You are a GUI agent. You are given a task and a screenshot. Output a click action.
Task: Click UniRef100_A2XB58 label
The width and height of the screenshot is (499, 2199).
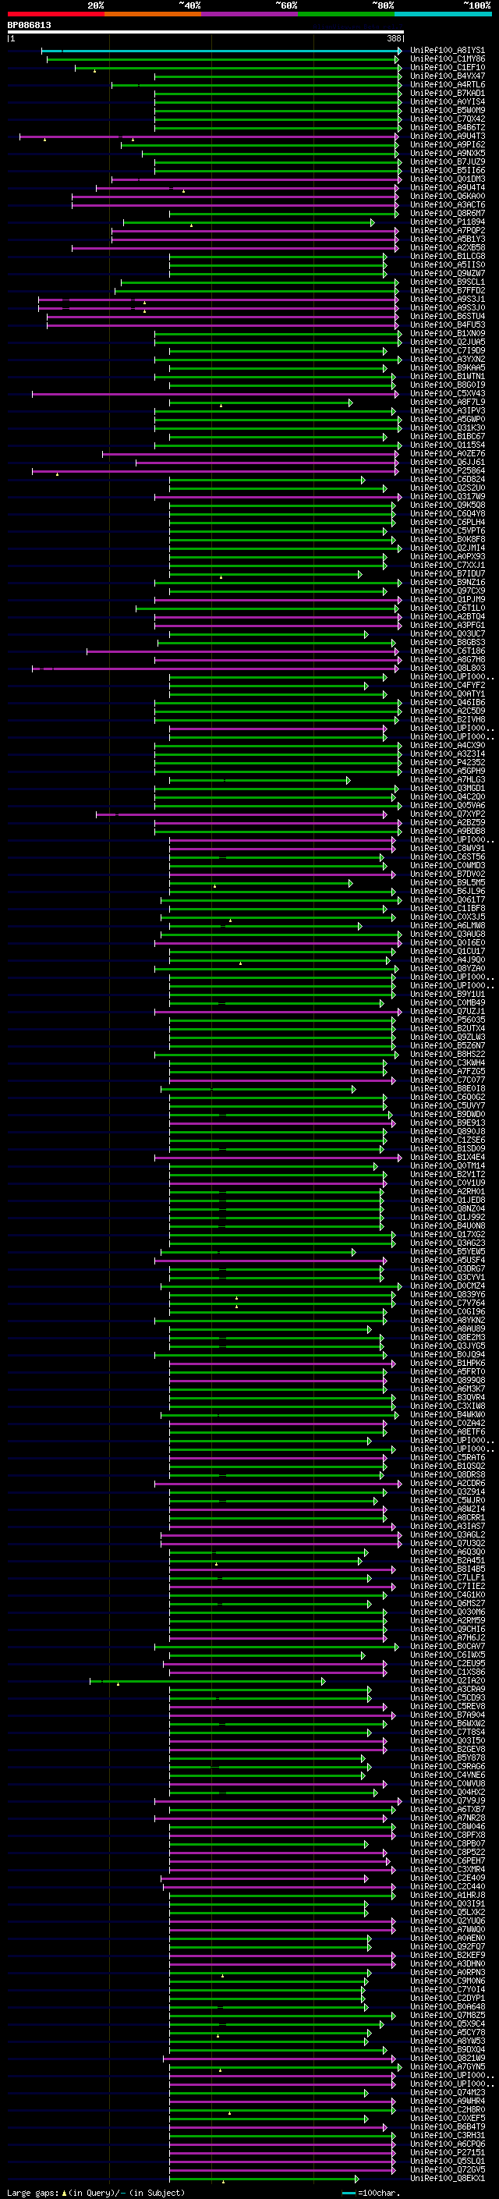tap(447, 247)
